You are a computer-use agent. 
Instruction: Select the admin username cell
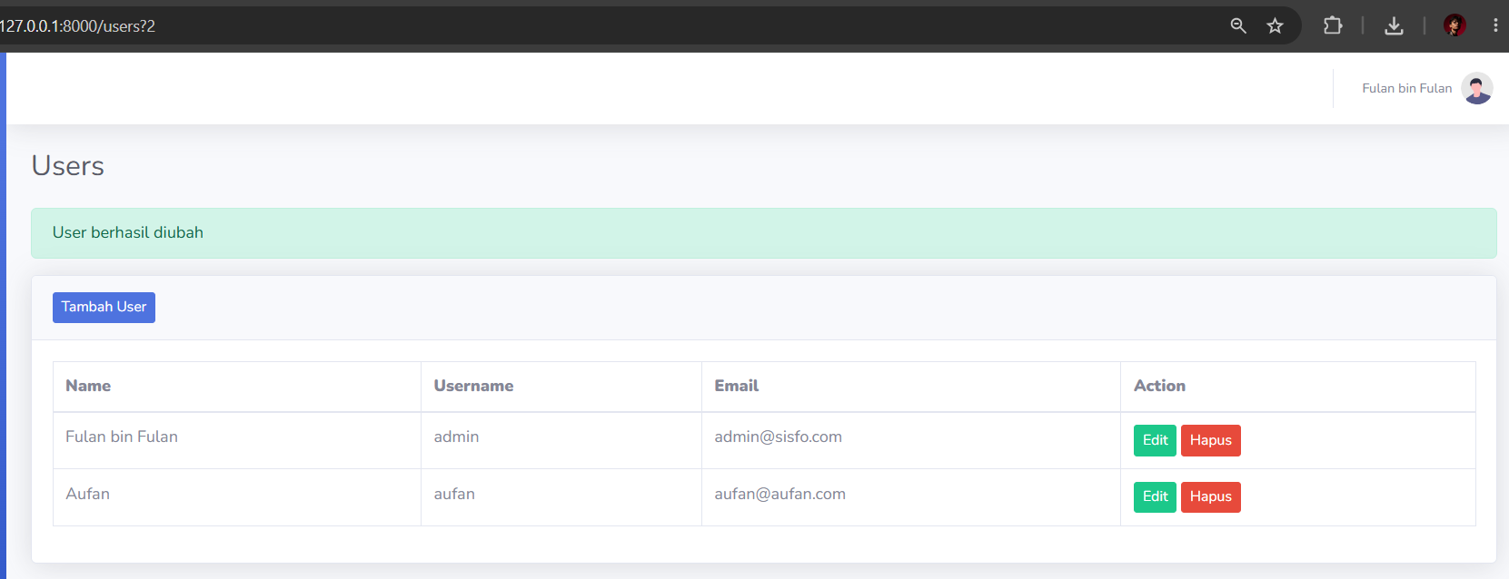click(561, 440)
